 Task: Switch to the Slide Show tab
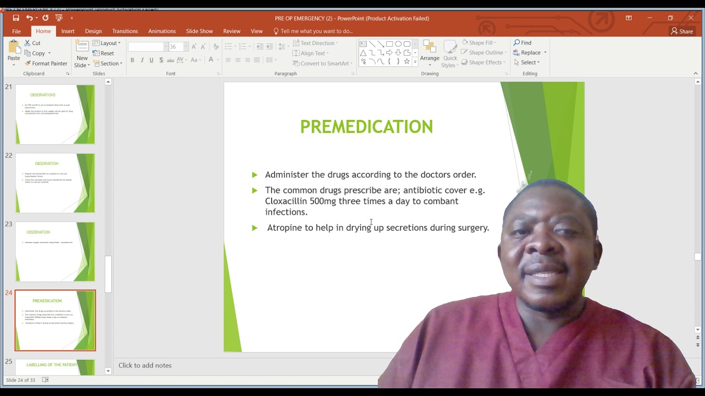[x=199, y=31]
